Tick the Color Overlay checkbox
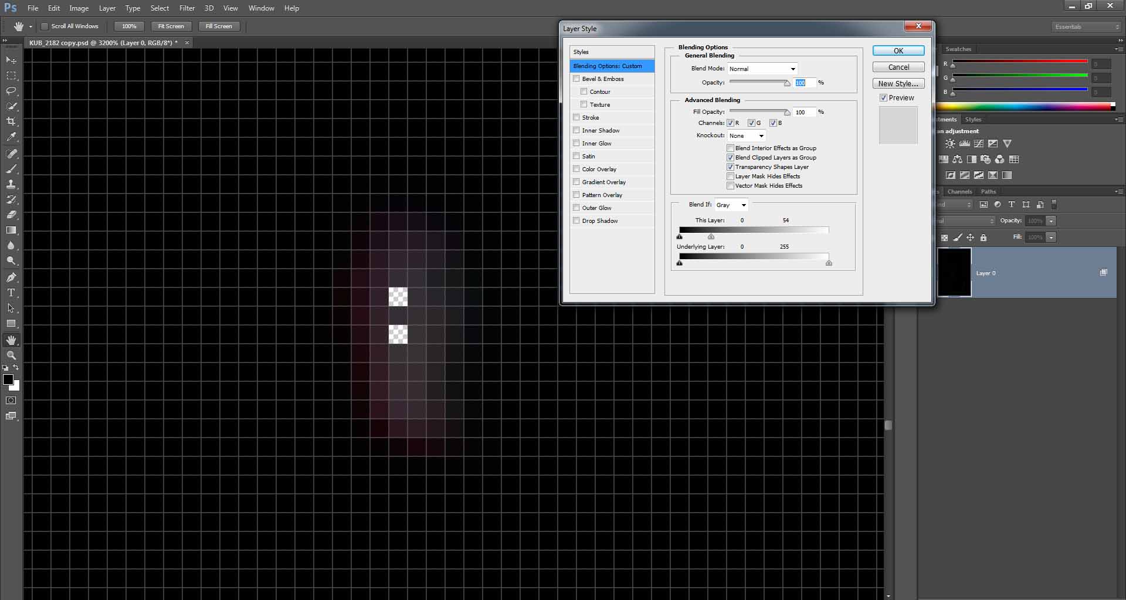Viewport: 1126px width, 600px height. (x=576, y=169)
